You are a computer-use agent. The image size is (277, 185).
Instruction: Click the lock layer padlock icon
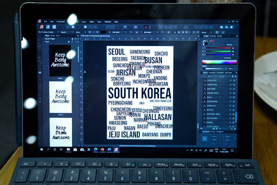pos(235,76)
